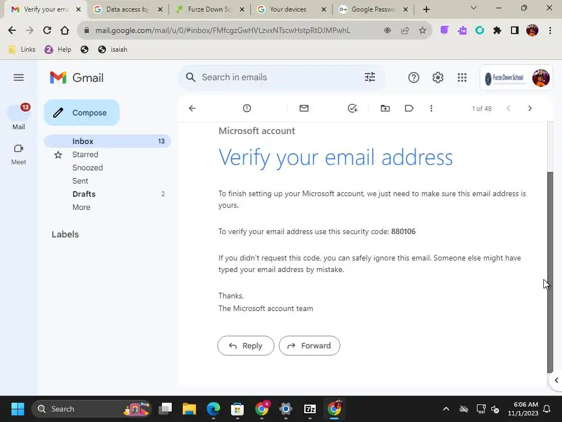This screenshot has width=562, height=422.
Task: Mark email as unread icon
Action: click(x=304, y=108)
